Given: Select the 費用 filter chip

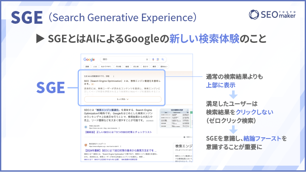Looking at the screenshot, I should (154, 67).
